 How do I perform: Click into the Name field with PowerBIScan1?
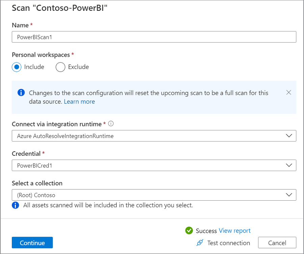pyautogui.click(x=154, y=37)
